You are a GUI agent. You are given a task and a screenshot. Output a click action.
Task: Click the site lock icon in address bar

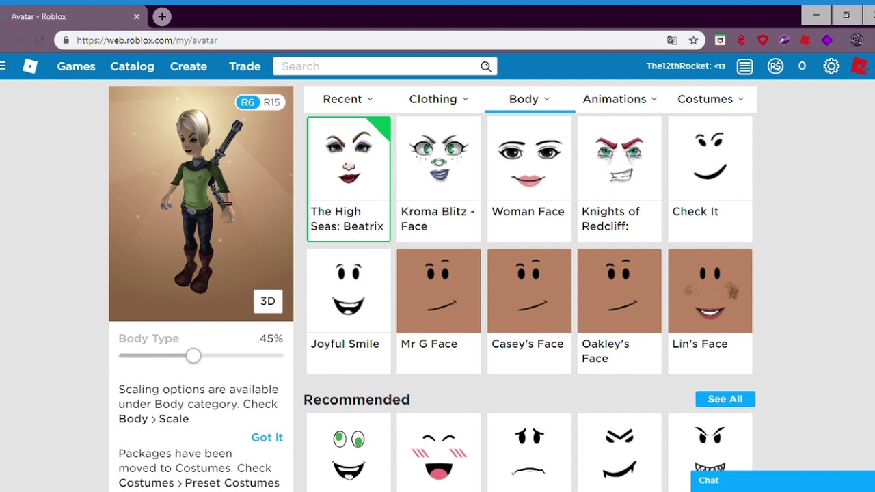[66, 40]
